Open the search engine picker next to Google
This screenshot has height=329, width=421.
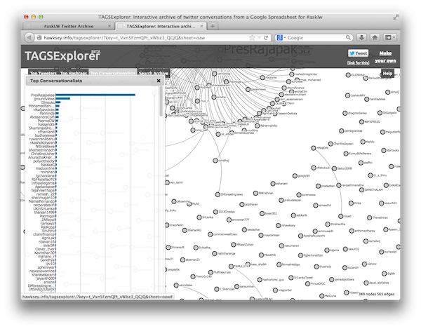281,38
